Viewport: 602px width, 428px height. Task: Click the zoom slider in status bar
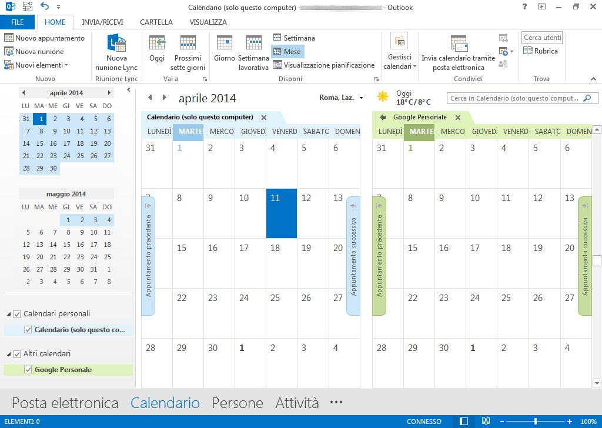(535, 422)
